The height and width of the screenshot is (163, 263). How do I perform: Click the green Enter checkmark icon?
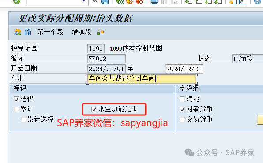click(x=17, y=1)
